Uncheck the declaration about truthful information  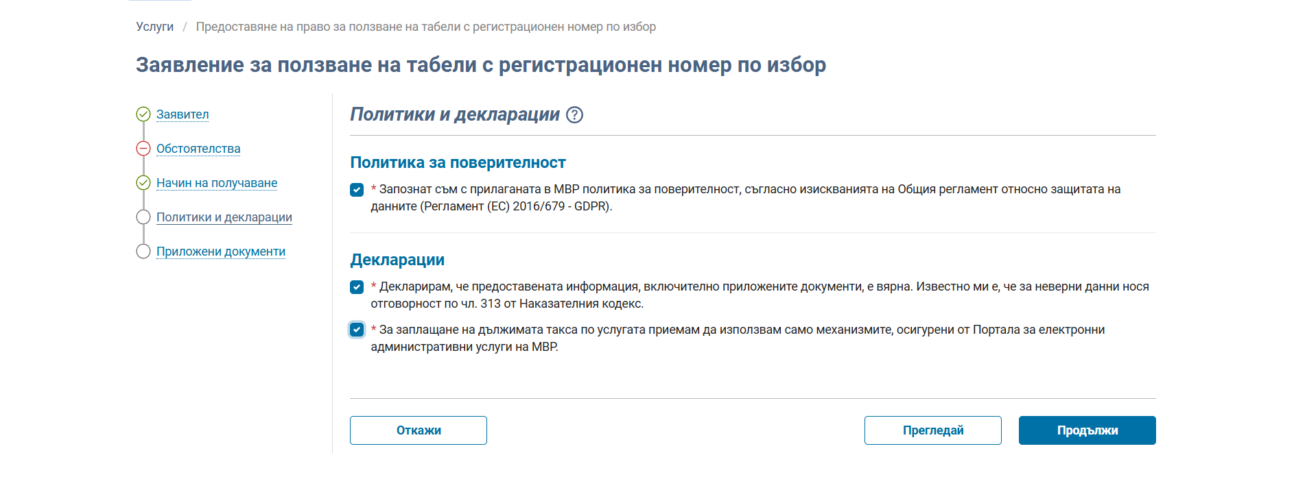coord(356,287)
